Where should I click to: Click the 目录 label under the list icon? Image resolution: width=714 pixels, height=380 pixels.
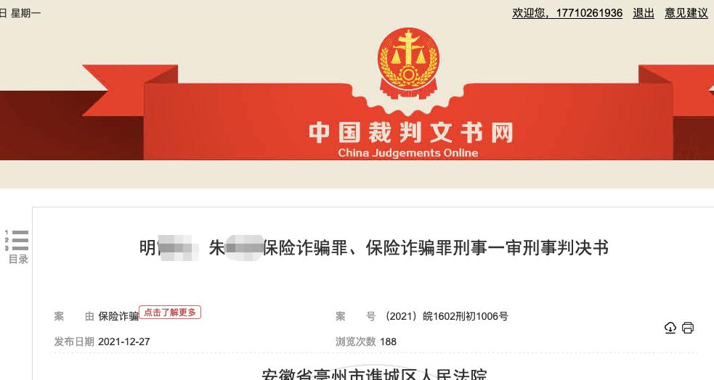click(18, 259)
